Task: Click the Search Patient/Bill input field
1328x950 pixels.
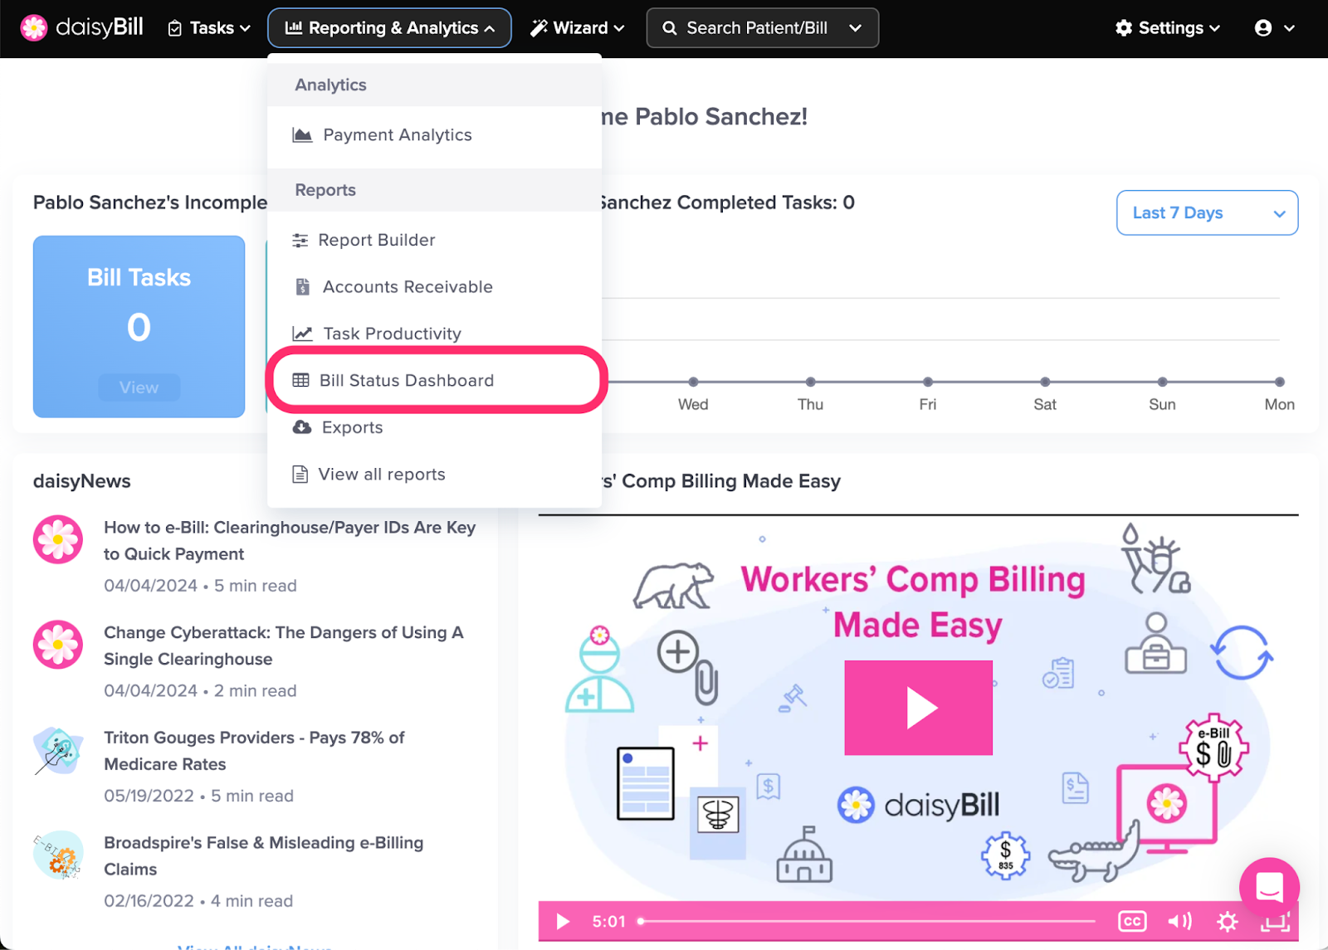Action: point(751,27)
